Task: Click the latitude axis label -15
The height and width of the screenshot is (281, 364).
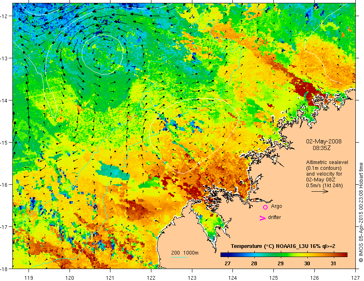Action: point(4,142)
